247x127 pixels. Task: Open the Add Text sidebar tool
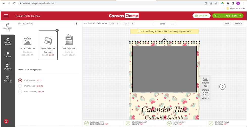point(8,79)
